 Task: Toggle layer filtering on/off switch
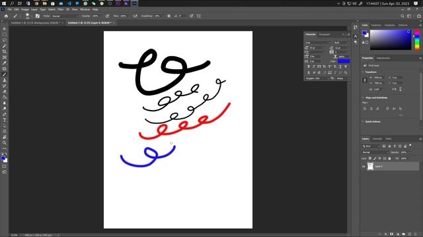(410, 145)
